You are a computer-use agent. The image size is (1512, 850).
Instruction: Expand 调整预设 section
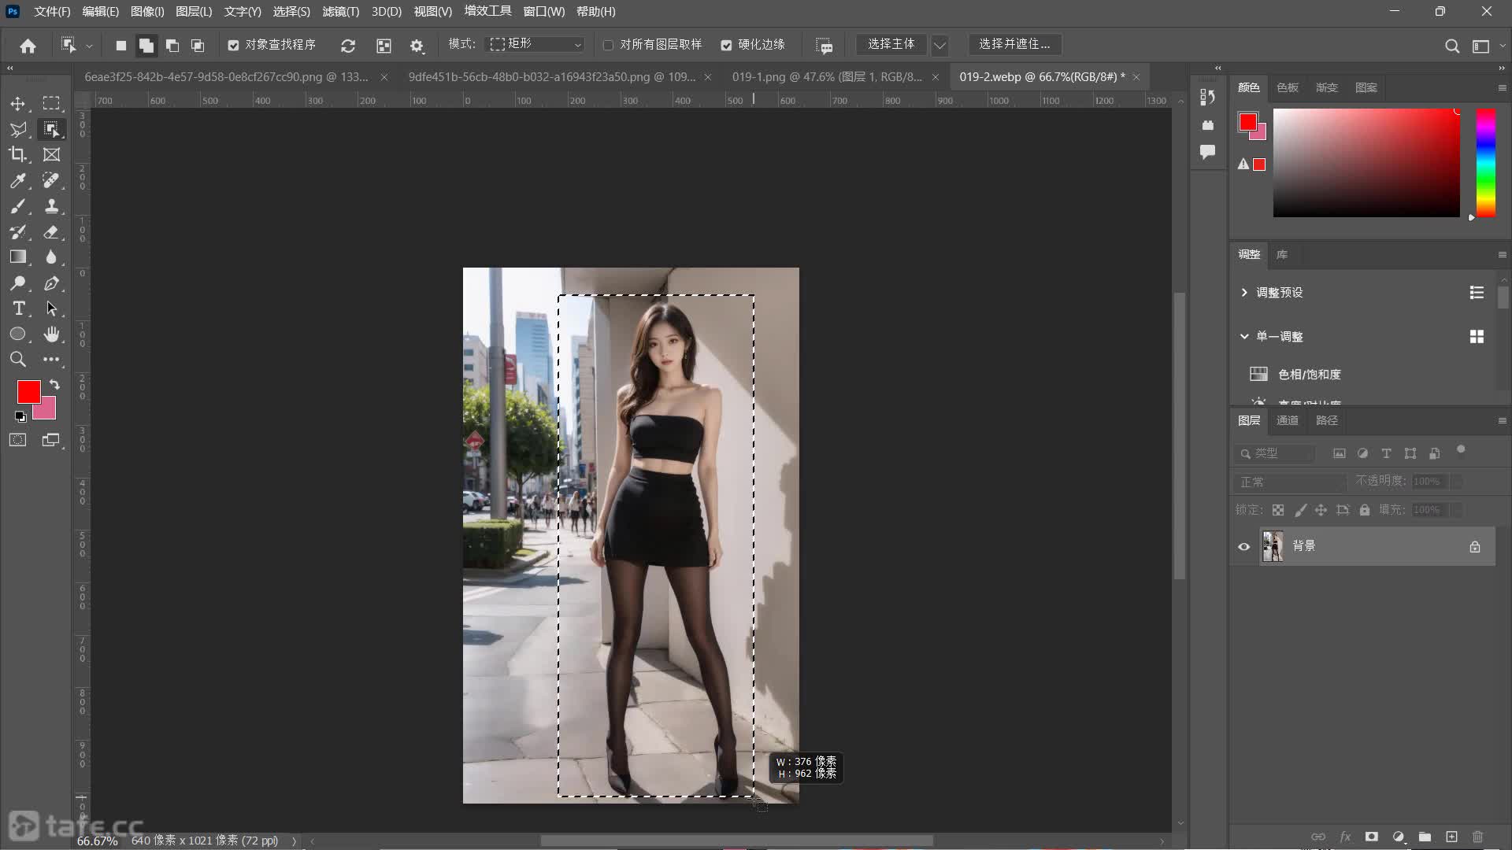1244,292
